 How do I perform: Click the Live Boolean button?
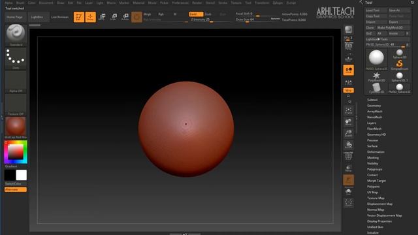pos(59,17)
